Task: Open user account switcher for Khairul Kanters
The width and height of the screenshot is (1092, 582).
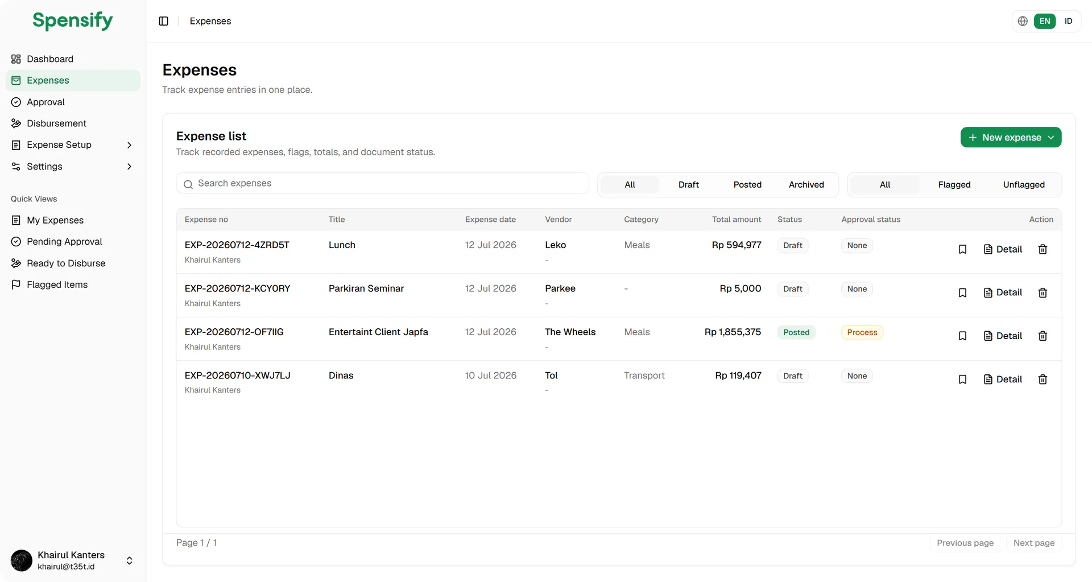Action: point(73,560)
